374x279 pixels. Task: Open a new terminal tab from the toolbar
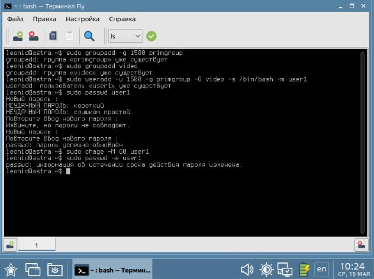[18, 36]
